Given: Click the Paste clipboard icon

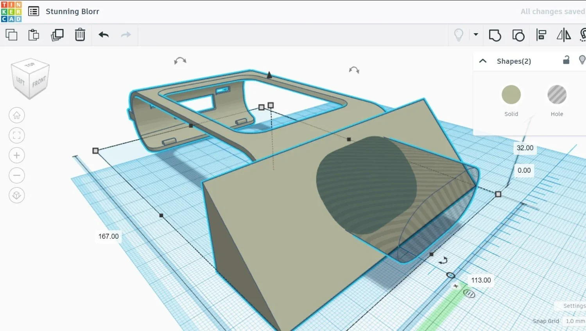Looking at the screenshot, I should (x=34, y=35).
